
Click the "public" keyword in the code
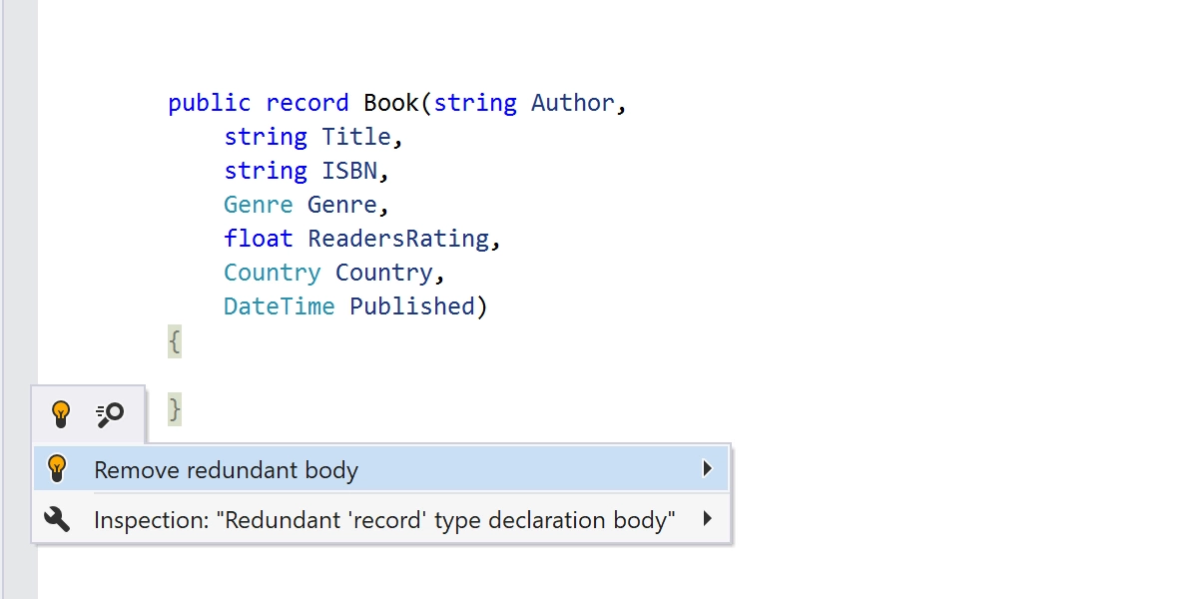[x=210, y=103]
